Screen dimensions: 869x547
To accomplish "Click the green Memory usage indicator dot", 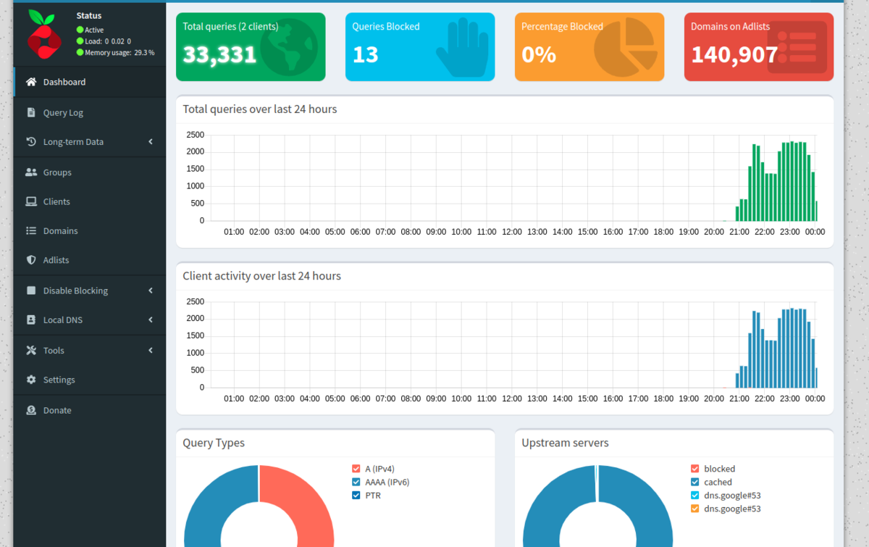I will pyautogui.click(x=80, y=52).
